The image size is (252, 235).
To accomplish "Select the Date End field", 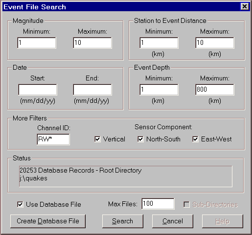I will pyautogui.click(x=92, y=90).
